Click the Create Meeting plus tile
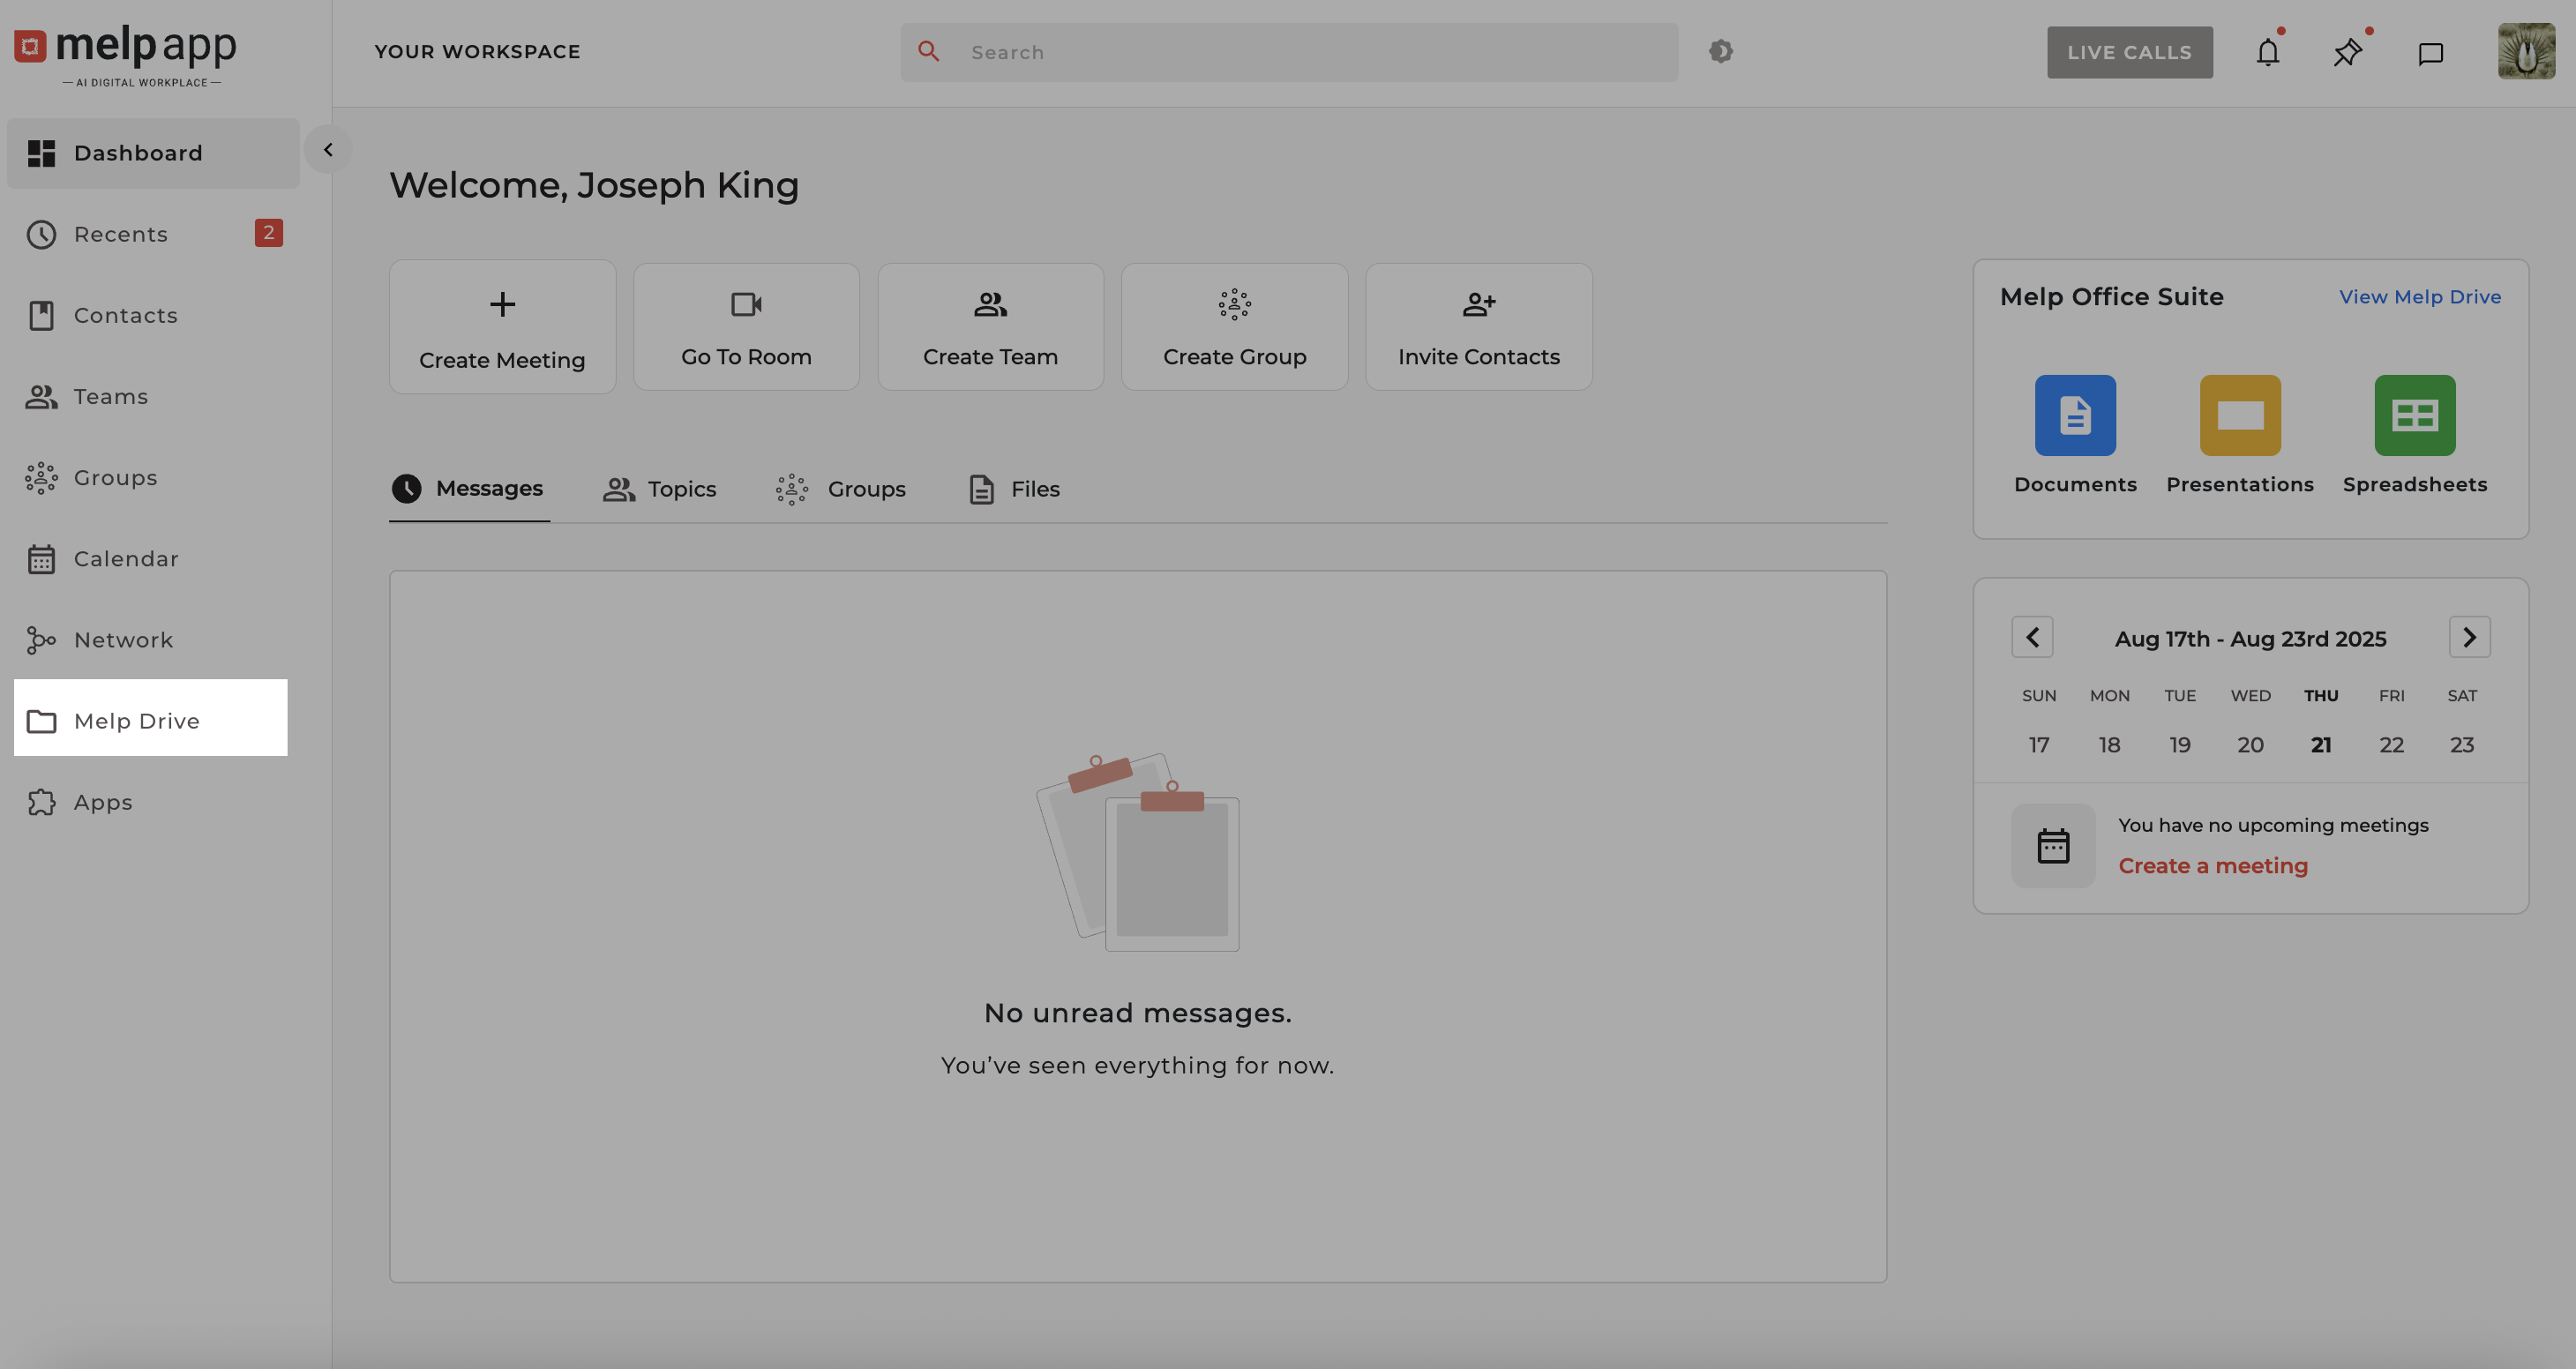The width and height of the screenshot is (2576, 1369). click(x=502, y=327)
